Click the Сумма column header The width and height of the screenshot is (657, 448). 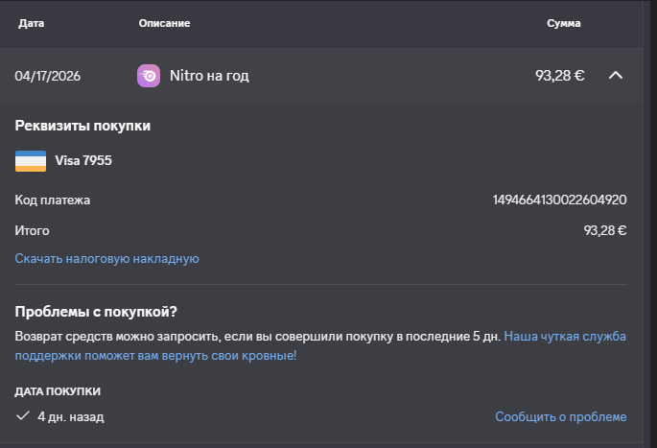point(564,22)
